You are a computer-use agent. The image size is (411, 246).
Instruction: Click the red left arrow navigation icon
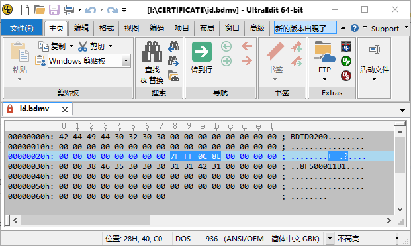[247, 46]
